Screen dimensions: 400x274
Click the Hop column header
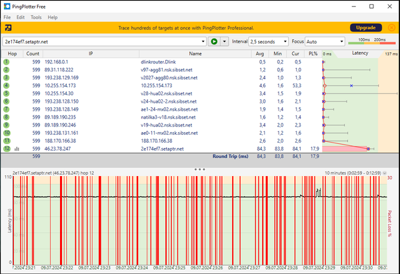(12, 53)
